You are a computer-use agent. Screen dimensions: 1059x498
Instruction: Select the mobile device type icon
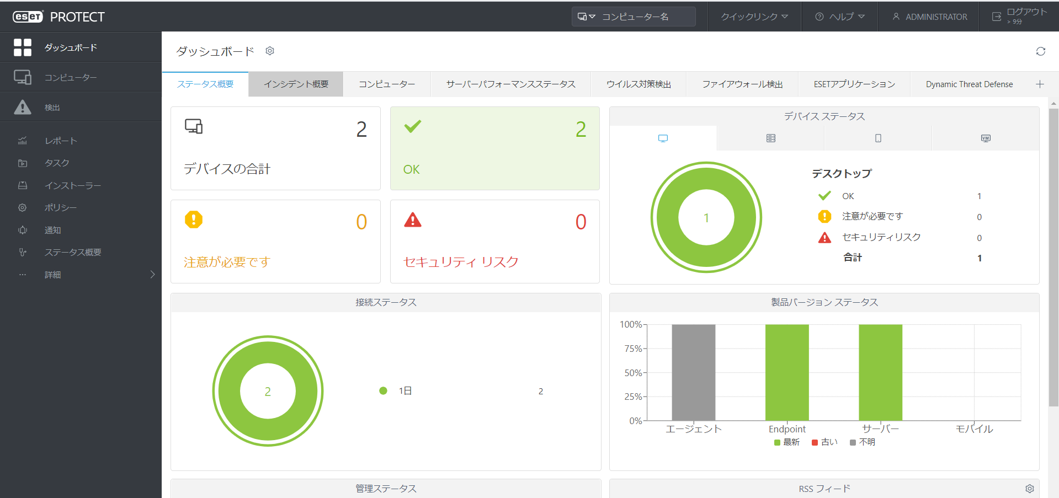tap(878, 138)
